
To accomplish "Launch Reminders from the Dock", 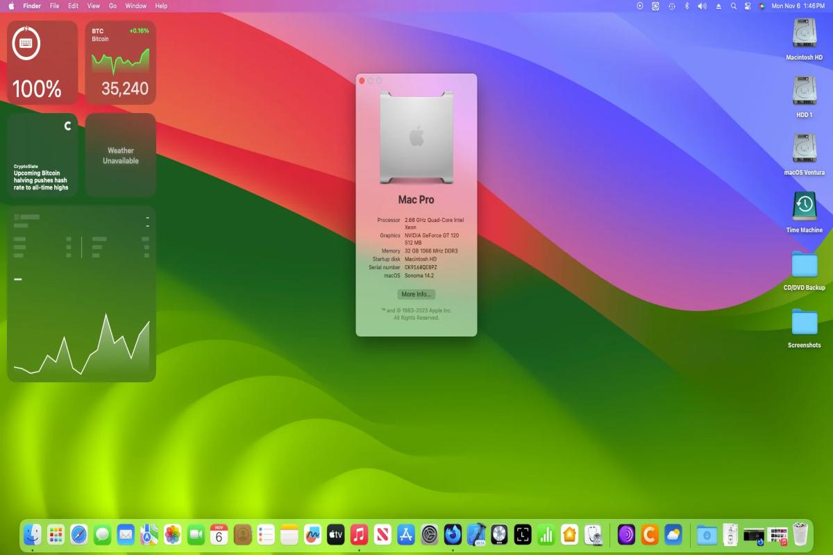I will [266, 535].
